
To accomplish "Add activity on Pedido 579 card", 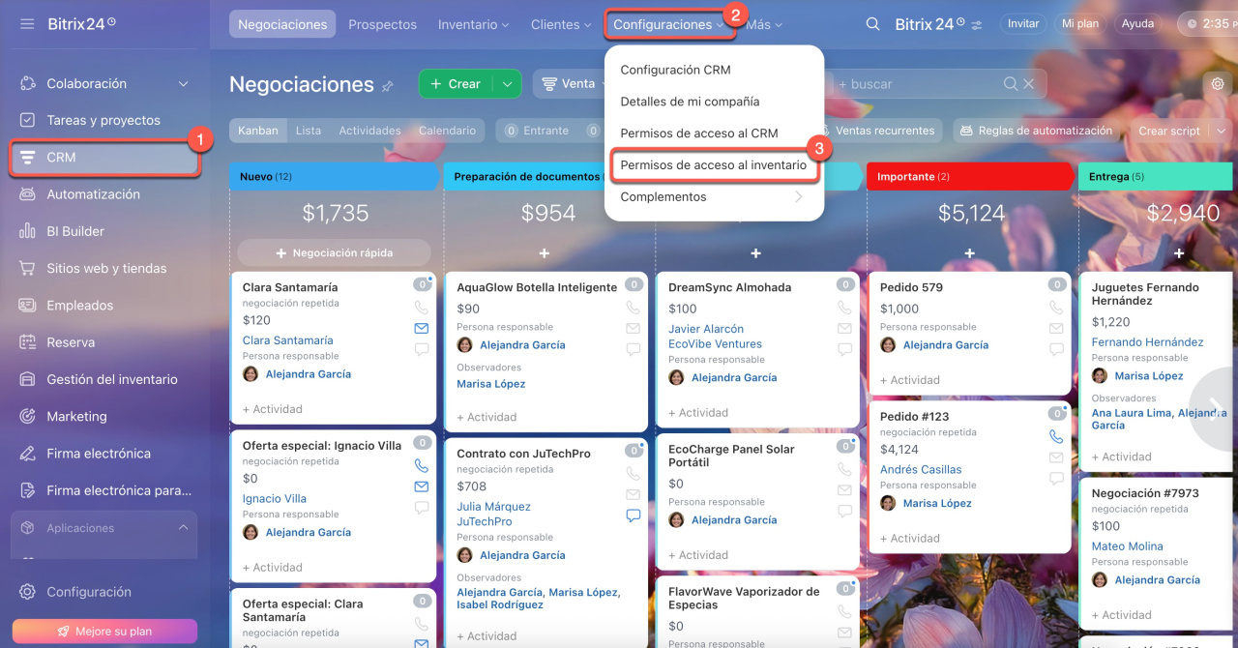I will pyautogui.click(x=909, y=380).
